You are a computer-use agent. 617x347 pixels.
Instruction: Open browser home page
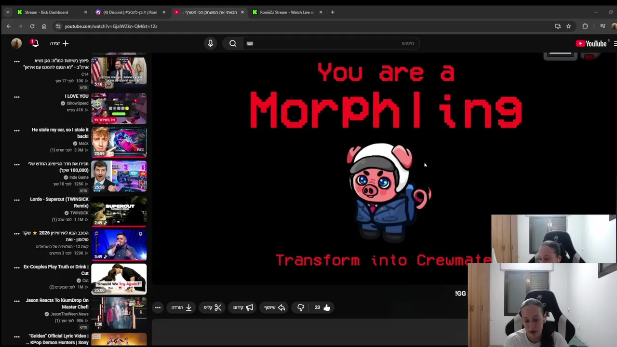44,26
